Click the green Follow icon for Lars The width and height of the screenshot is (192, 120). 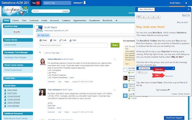129,98
